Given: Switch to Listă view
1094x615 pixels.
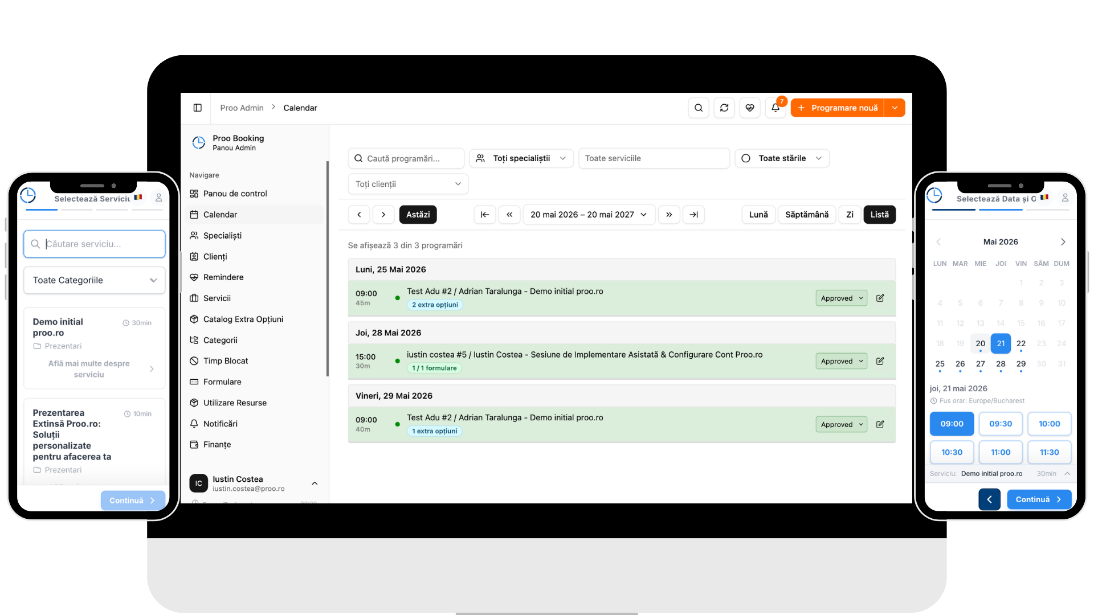Looking at the screenshot, I should coord(880,215).
